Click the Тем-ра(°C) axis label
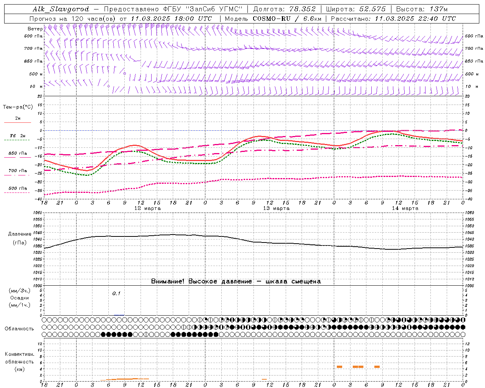This screenshot has height=388, width=485. pos(18,107)
